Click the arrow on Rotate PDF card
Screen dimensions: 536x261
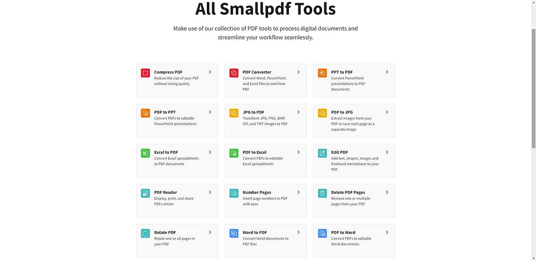point(210,232)
